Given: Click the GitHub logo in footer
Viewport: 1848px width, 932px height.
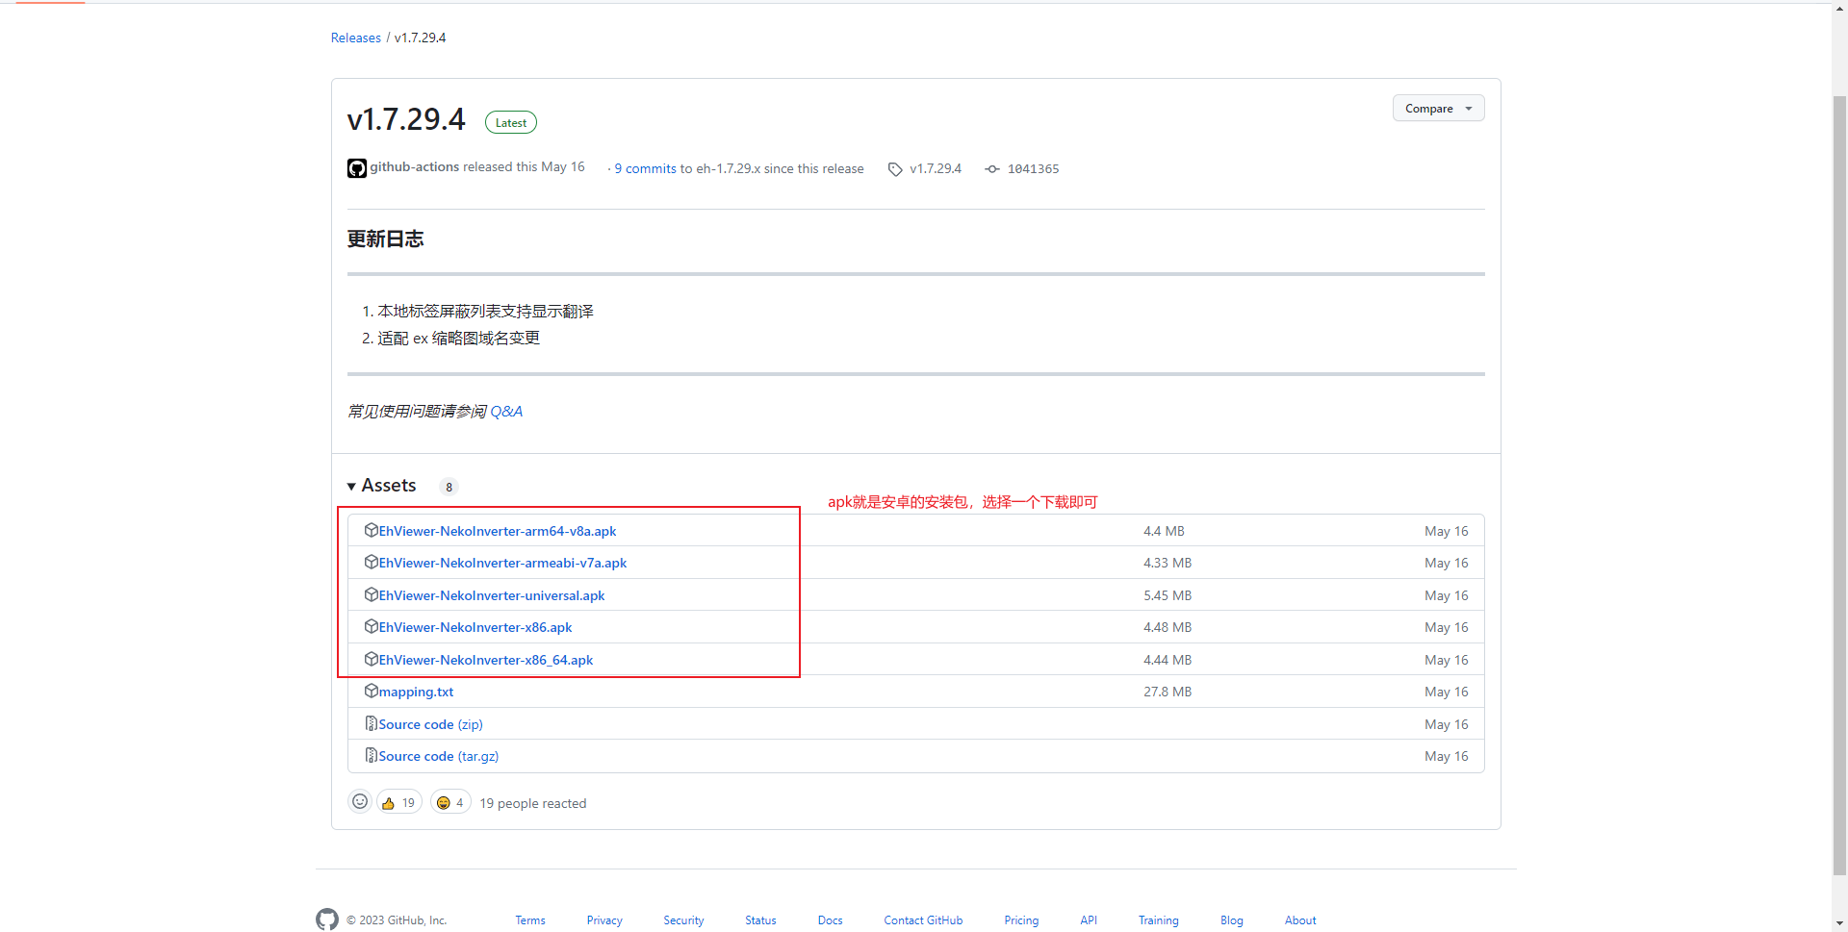Looking at the screenshot, I should click(327, 919).
